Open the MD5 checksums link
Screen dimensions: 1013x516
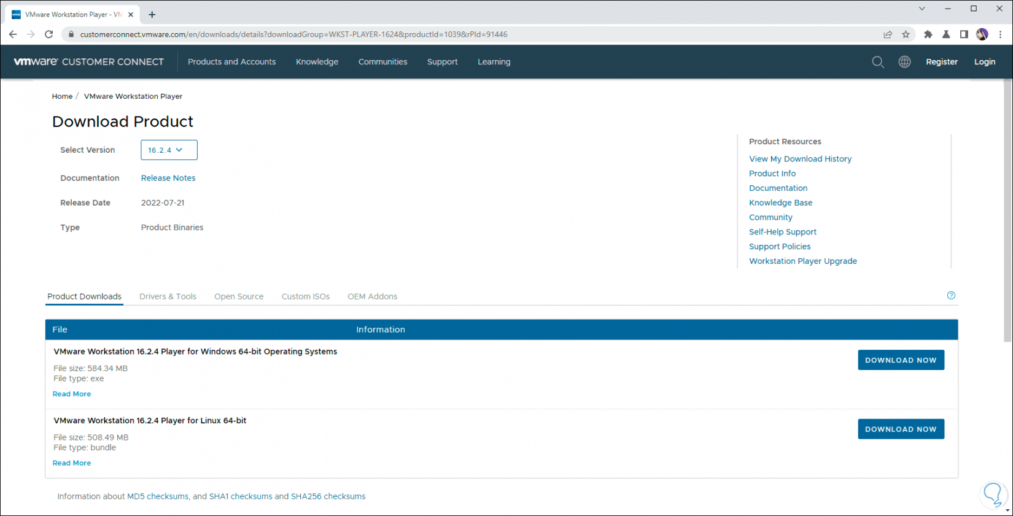coord(158,496)
